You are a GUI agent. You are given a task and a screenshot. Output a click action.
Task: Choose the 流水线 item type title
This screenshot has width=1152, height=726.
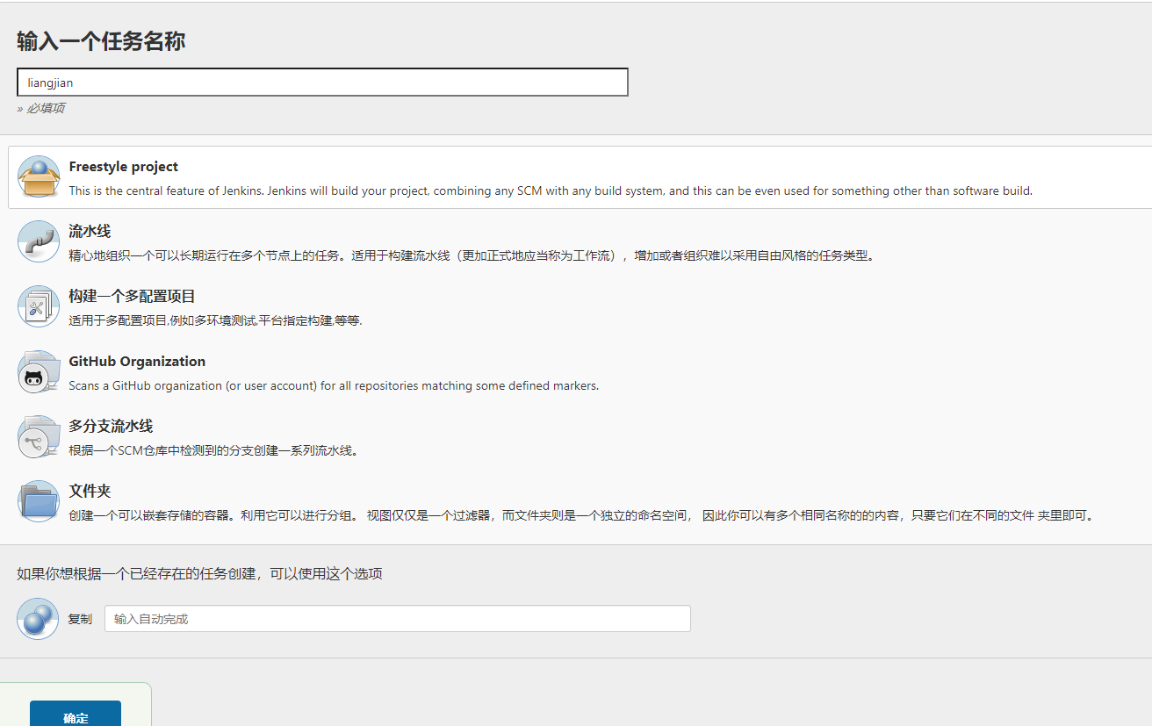90,232
